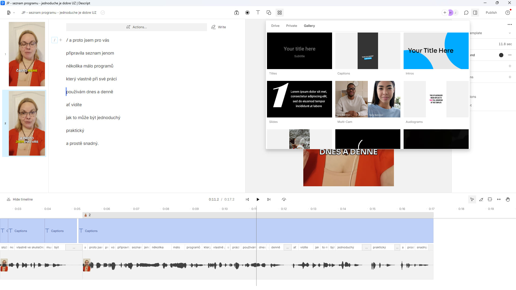Expand the template dropdown in properties panel
Image resolution: width=516 pixels, height=290 pixels.
[510, 33]
